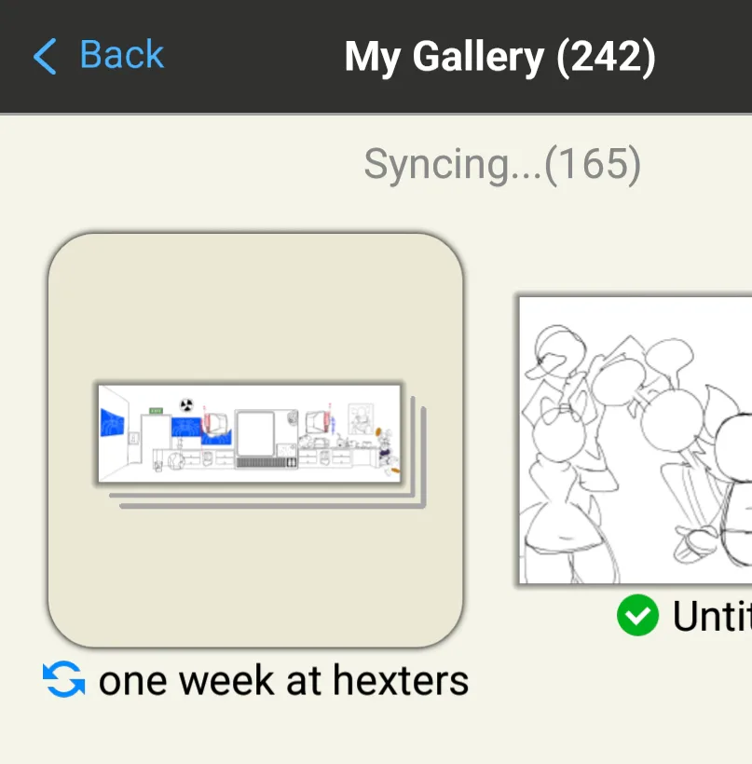Click the central monitor in the hexters preview
The height and width of the screenshot is (764, 752).
[x=256, y=433]
